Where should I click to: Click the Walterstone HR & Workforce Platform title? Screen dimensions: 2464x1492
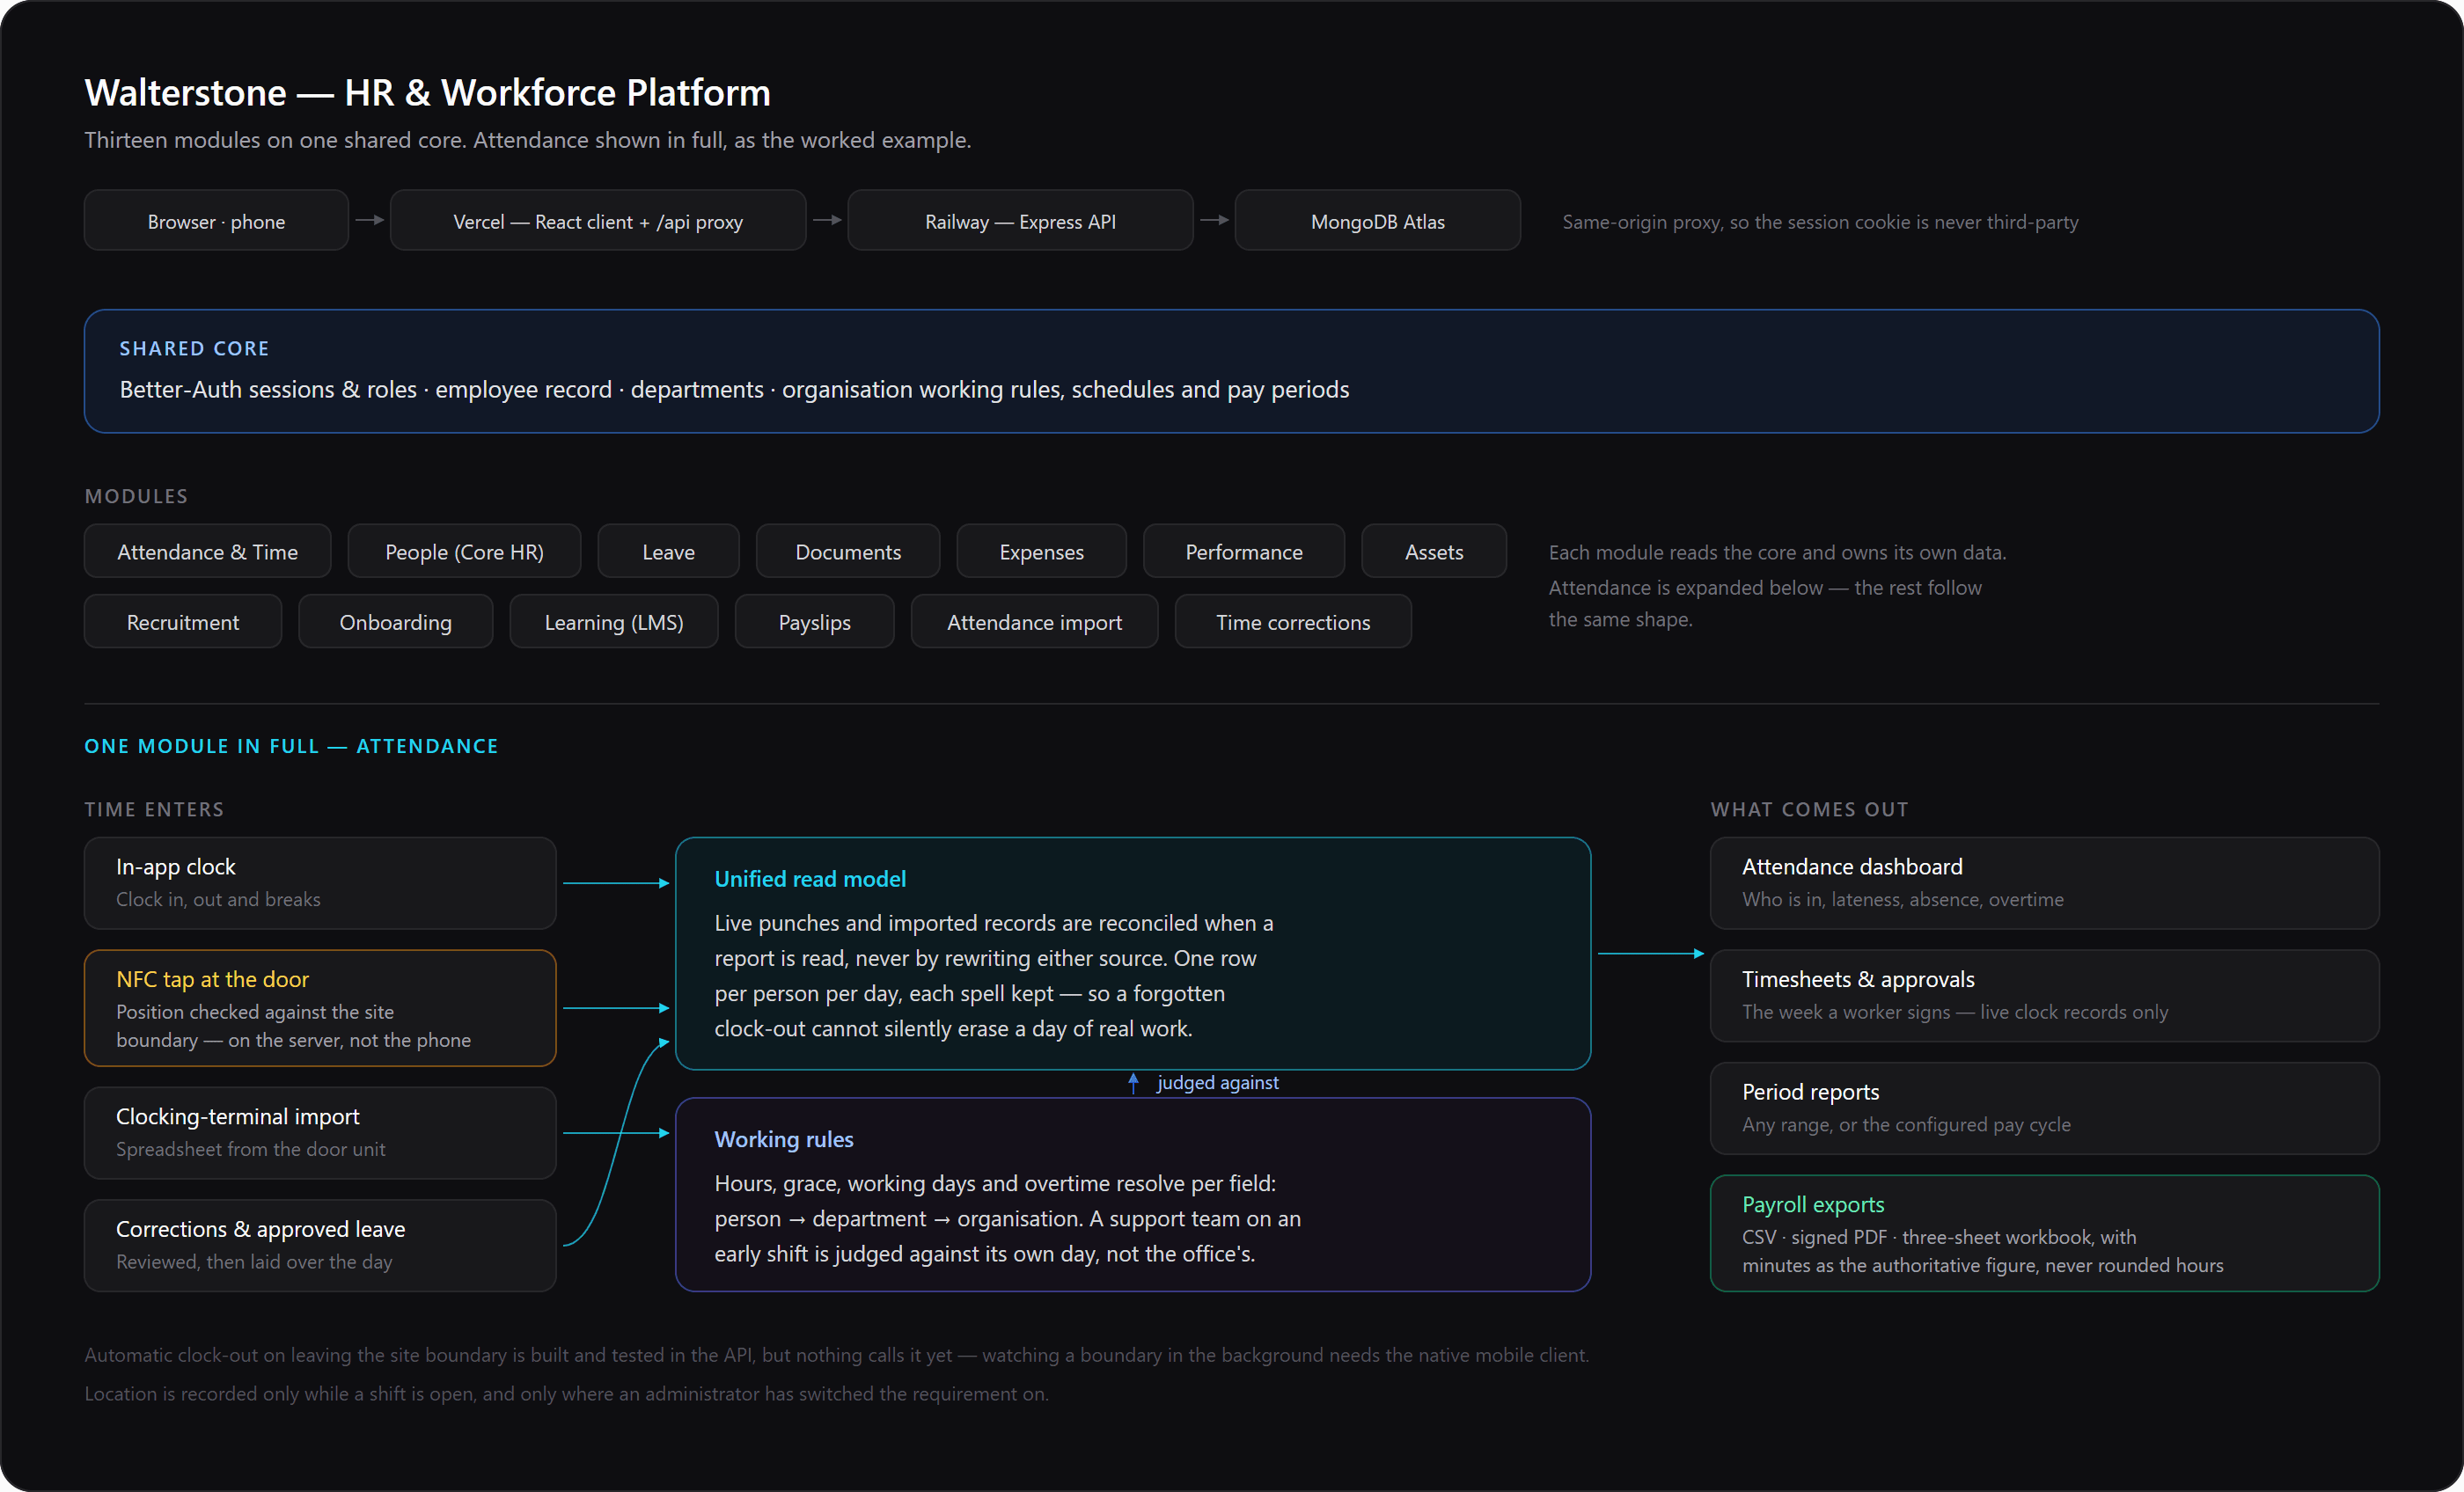point(427,92)
